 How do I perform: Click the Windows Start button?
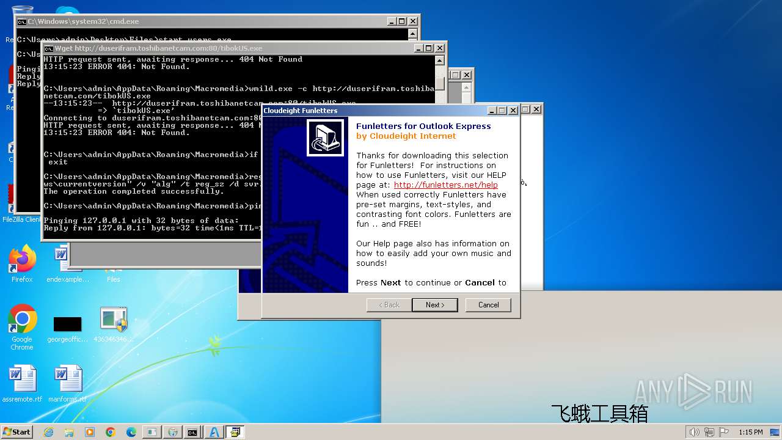pos(17,431)
